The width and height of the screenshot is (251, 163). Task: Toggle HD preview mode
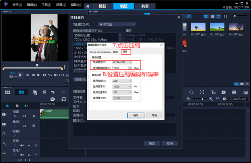pyautogui.click(x=62, y=75)
